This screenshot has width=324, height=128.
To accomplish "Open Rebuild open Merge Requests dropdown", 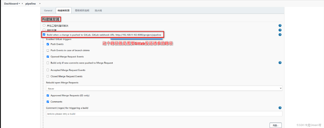I will pyautogui.click(x=164, y=88).
